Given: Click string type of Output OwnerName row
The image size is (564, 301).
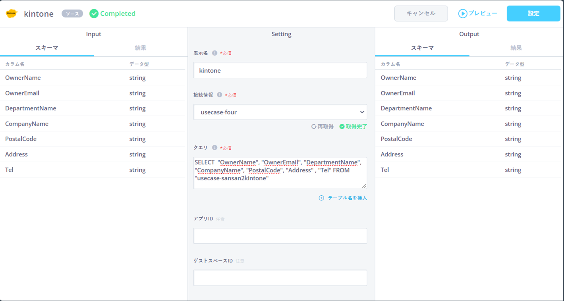Looking at the screenshot, I should [x=513, y=78].
